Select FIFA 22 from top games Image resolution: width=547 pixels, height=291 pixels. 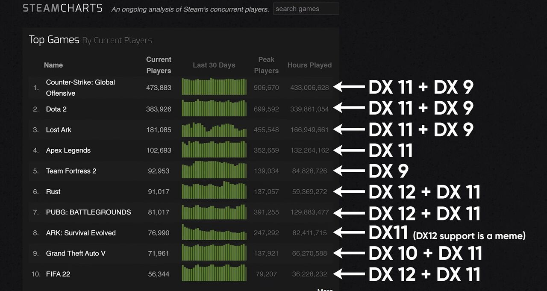(58, 274)
